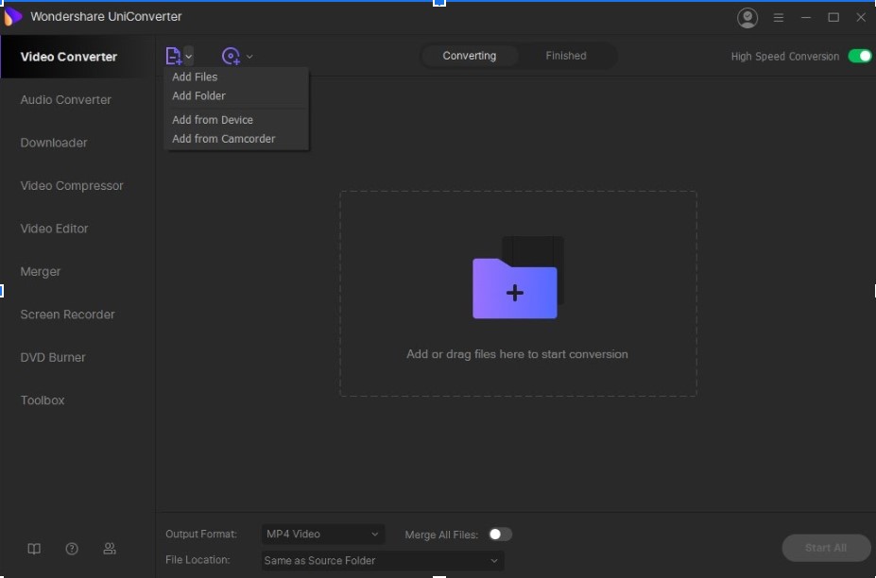
Task: Open the DVD Burner section
Action: coord(53,358)
